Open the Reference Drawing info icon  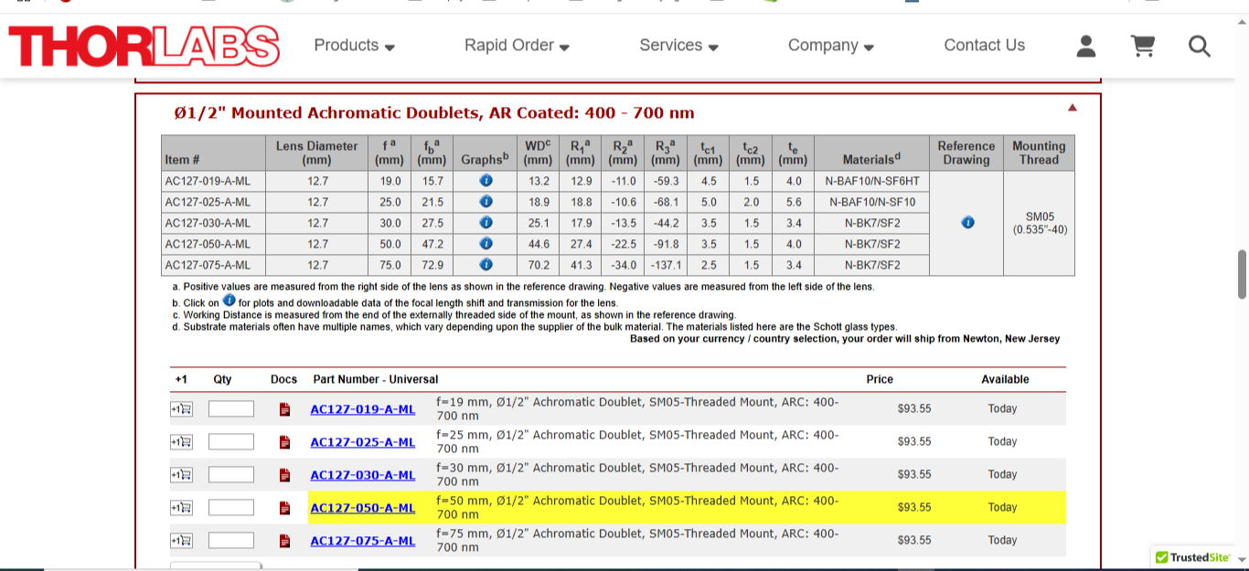[x=967, y=223]
